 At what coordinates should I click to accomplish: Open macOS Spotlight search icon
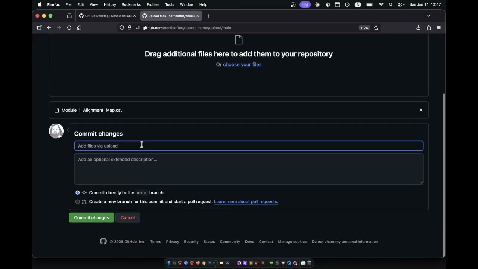point(391,4)
